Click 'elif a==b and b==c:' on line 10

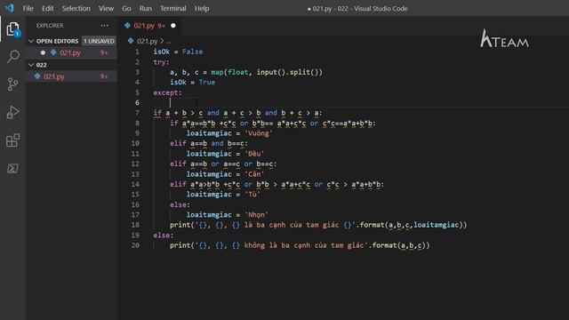[209, 143]
